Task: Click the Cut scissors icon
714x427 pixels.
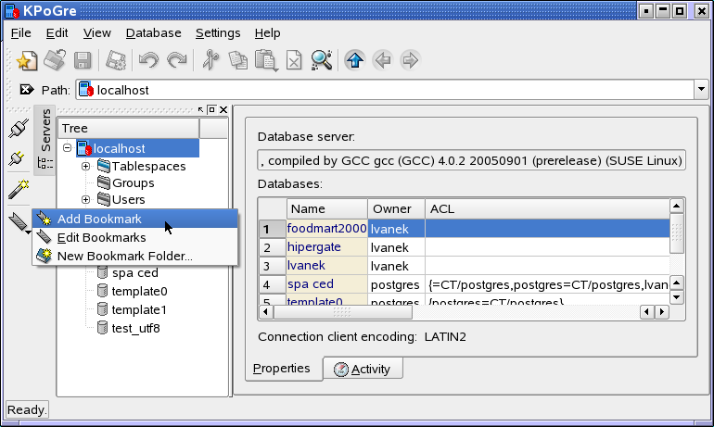Action: pyautogui.click(x=210, y=61)
